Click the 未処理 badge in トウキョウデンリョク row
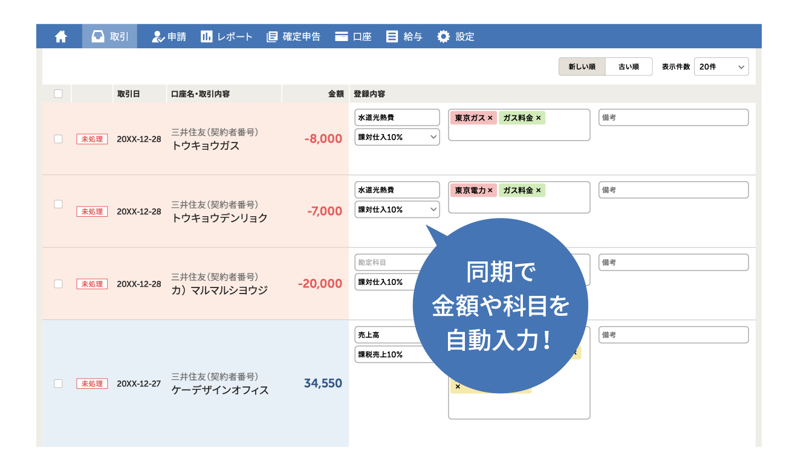The height and width of the screenshot is (471, 798). (92, 211)
